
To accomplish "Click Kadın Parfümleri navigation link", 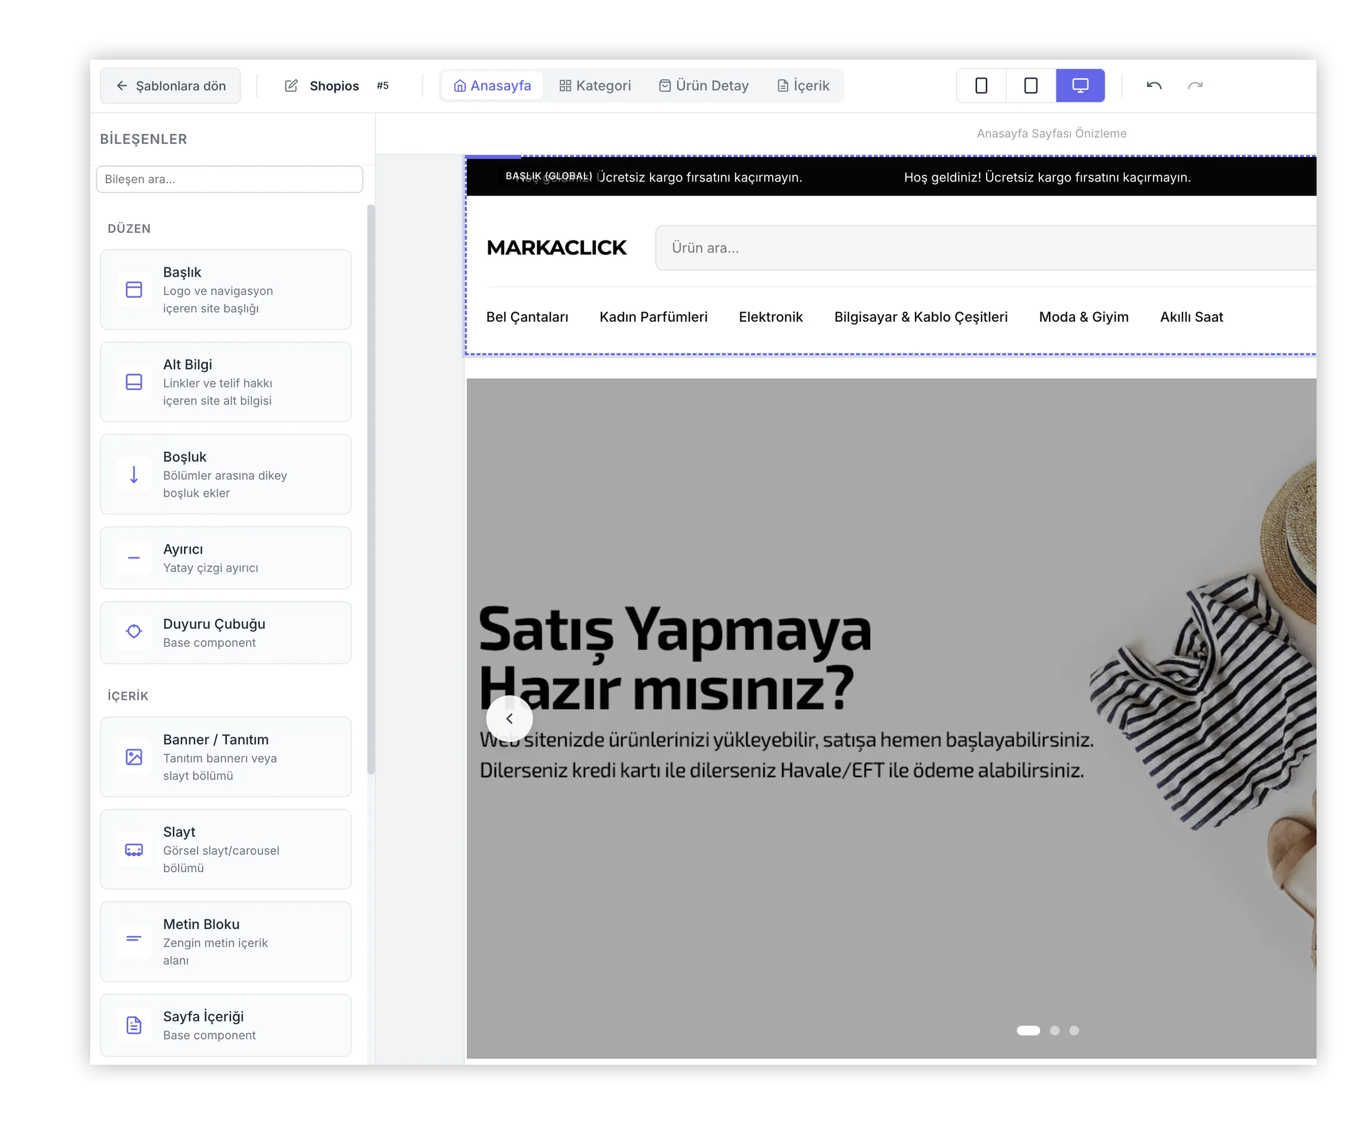I will [653, 317].
